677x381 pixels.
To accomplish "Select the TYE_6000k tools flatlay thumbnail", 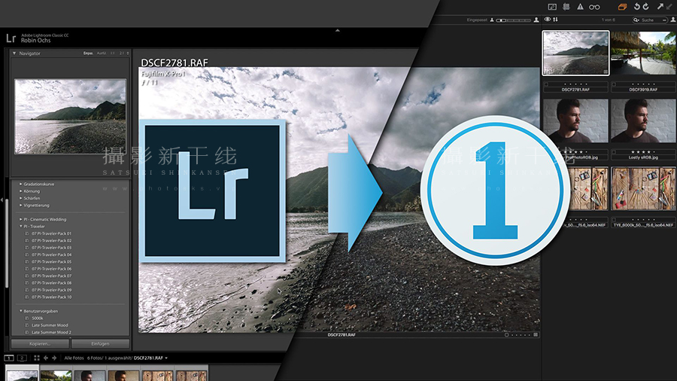I will click(x=643, y=189).
